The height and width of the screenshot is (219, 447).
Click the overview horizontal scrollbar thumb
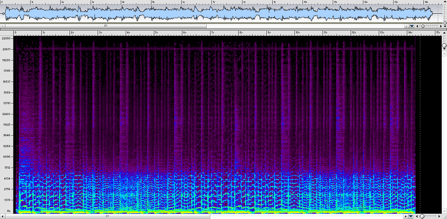106,26
